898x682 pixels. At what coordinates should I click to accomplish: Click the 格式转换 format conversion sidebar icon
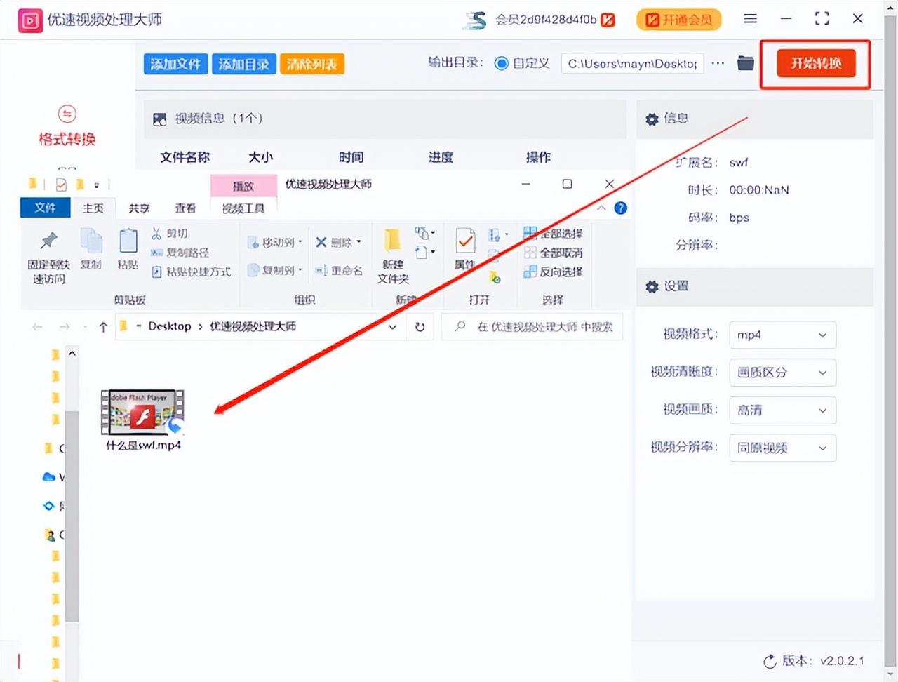point(67,114)
